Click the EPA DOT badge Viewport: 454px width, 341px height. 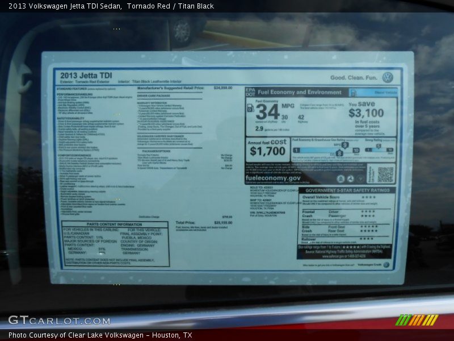tap(250, 92)
